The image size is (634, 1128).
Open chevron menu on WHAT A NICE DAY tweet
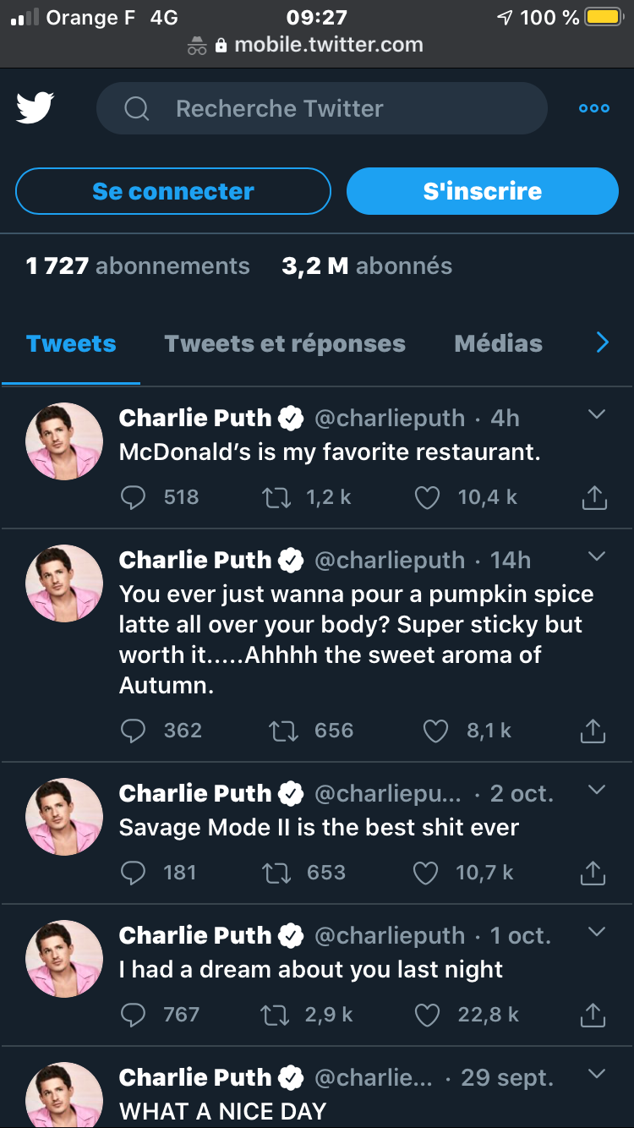pyautogui.click(x=597, y=1074)
